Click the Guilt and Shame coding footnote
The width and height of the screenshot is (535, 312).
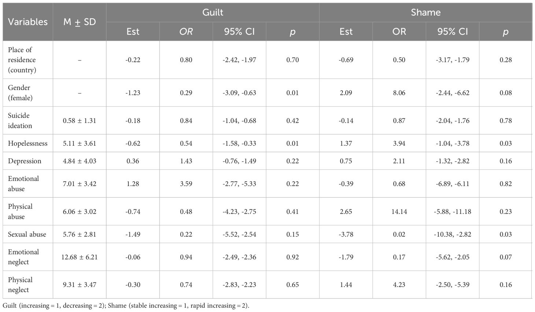point(126,305)
